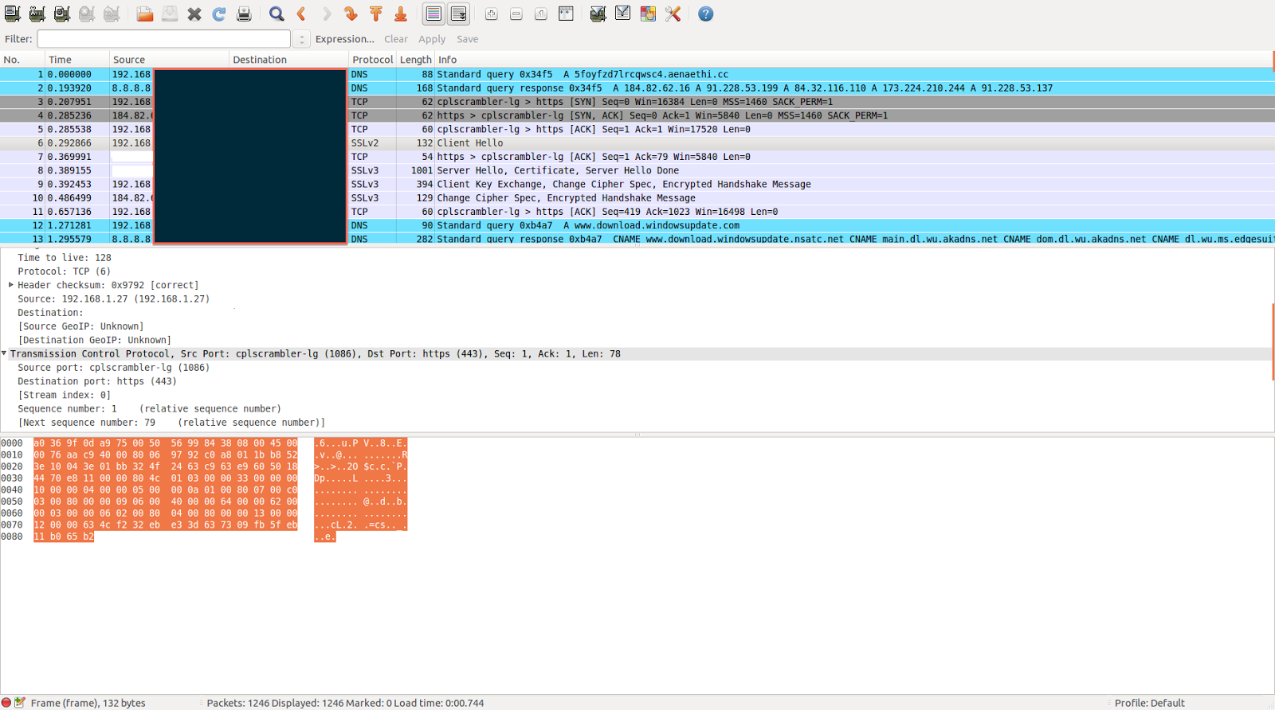Click the Find packet magnifier icon
This screenshot has height=710, width=1275.
[x=276, y=14]
